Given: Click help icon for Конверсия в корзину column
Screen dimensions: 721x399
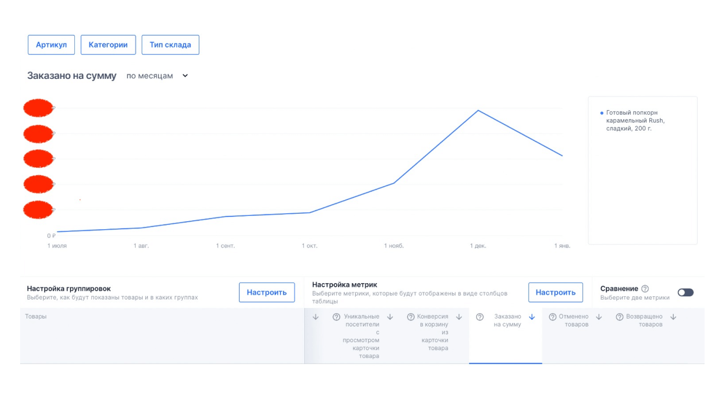Looking at the screenshot, I should click(x=411, y=317).
